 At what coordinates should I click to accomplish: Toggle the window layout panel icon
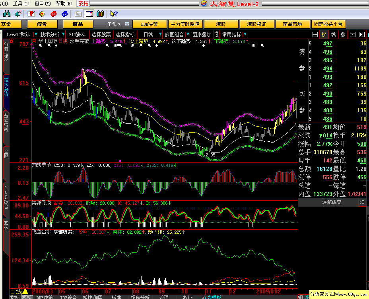pyautogui.click(x=89, y=14)
